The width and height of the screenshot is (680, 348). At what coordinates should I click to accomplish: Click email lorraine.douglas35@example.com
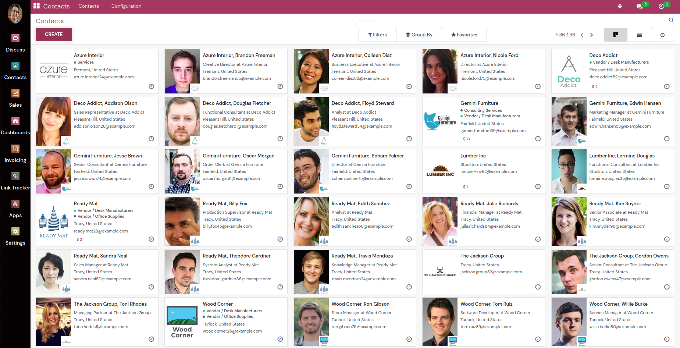(x=622, y=179)
